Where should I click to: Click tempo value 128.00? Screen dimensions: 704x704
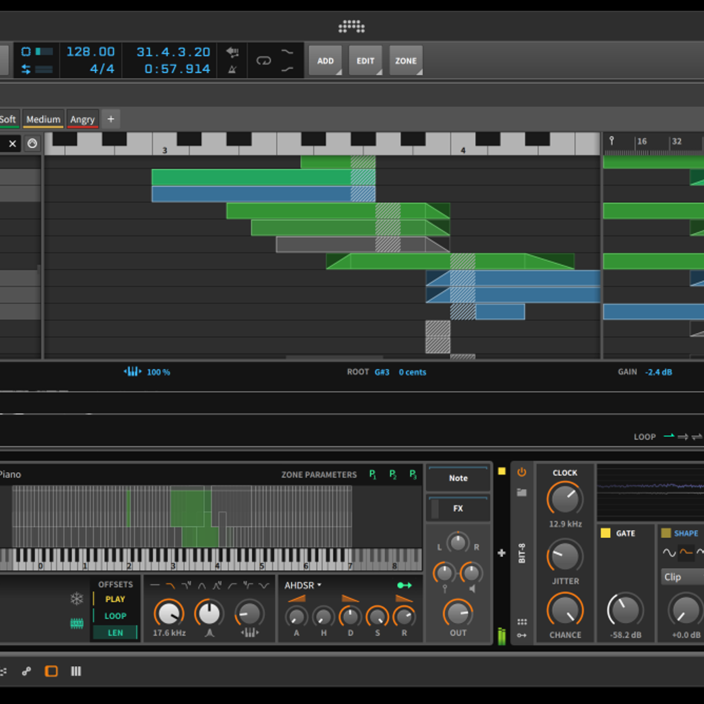pos(90,52)
